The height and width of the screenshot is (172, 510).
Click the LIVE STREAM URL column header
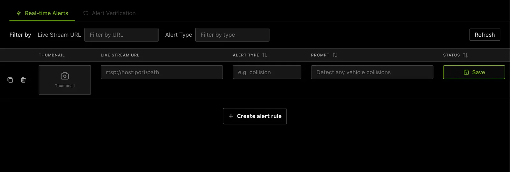pos(120,55)
